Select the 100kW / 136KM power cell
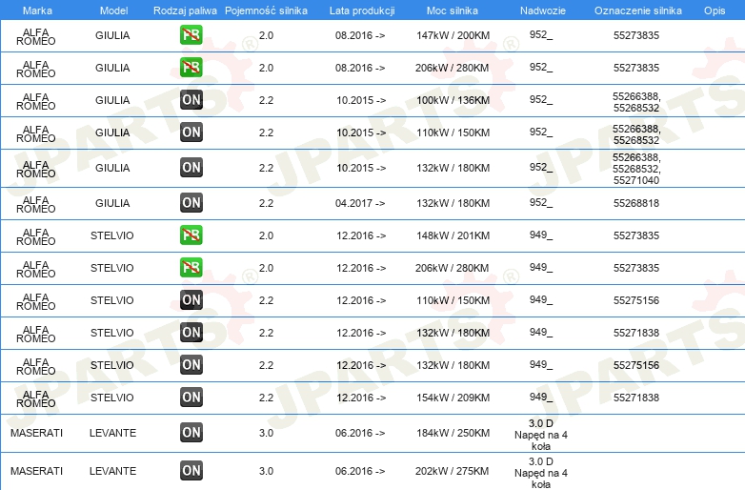 coord(453,100)
